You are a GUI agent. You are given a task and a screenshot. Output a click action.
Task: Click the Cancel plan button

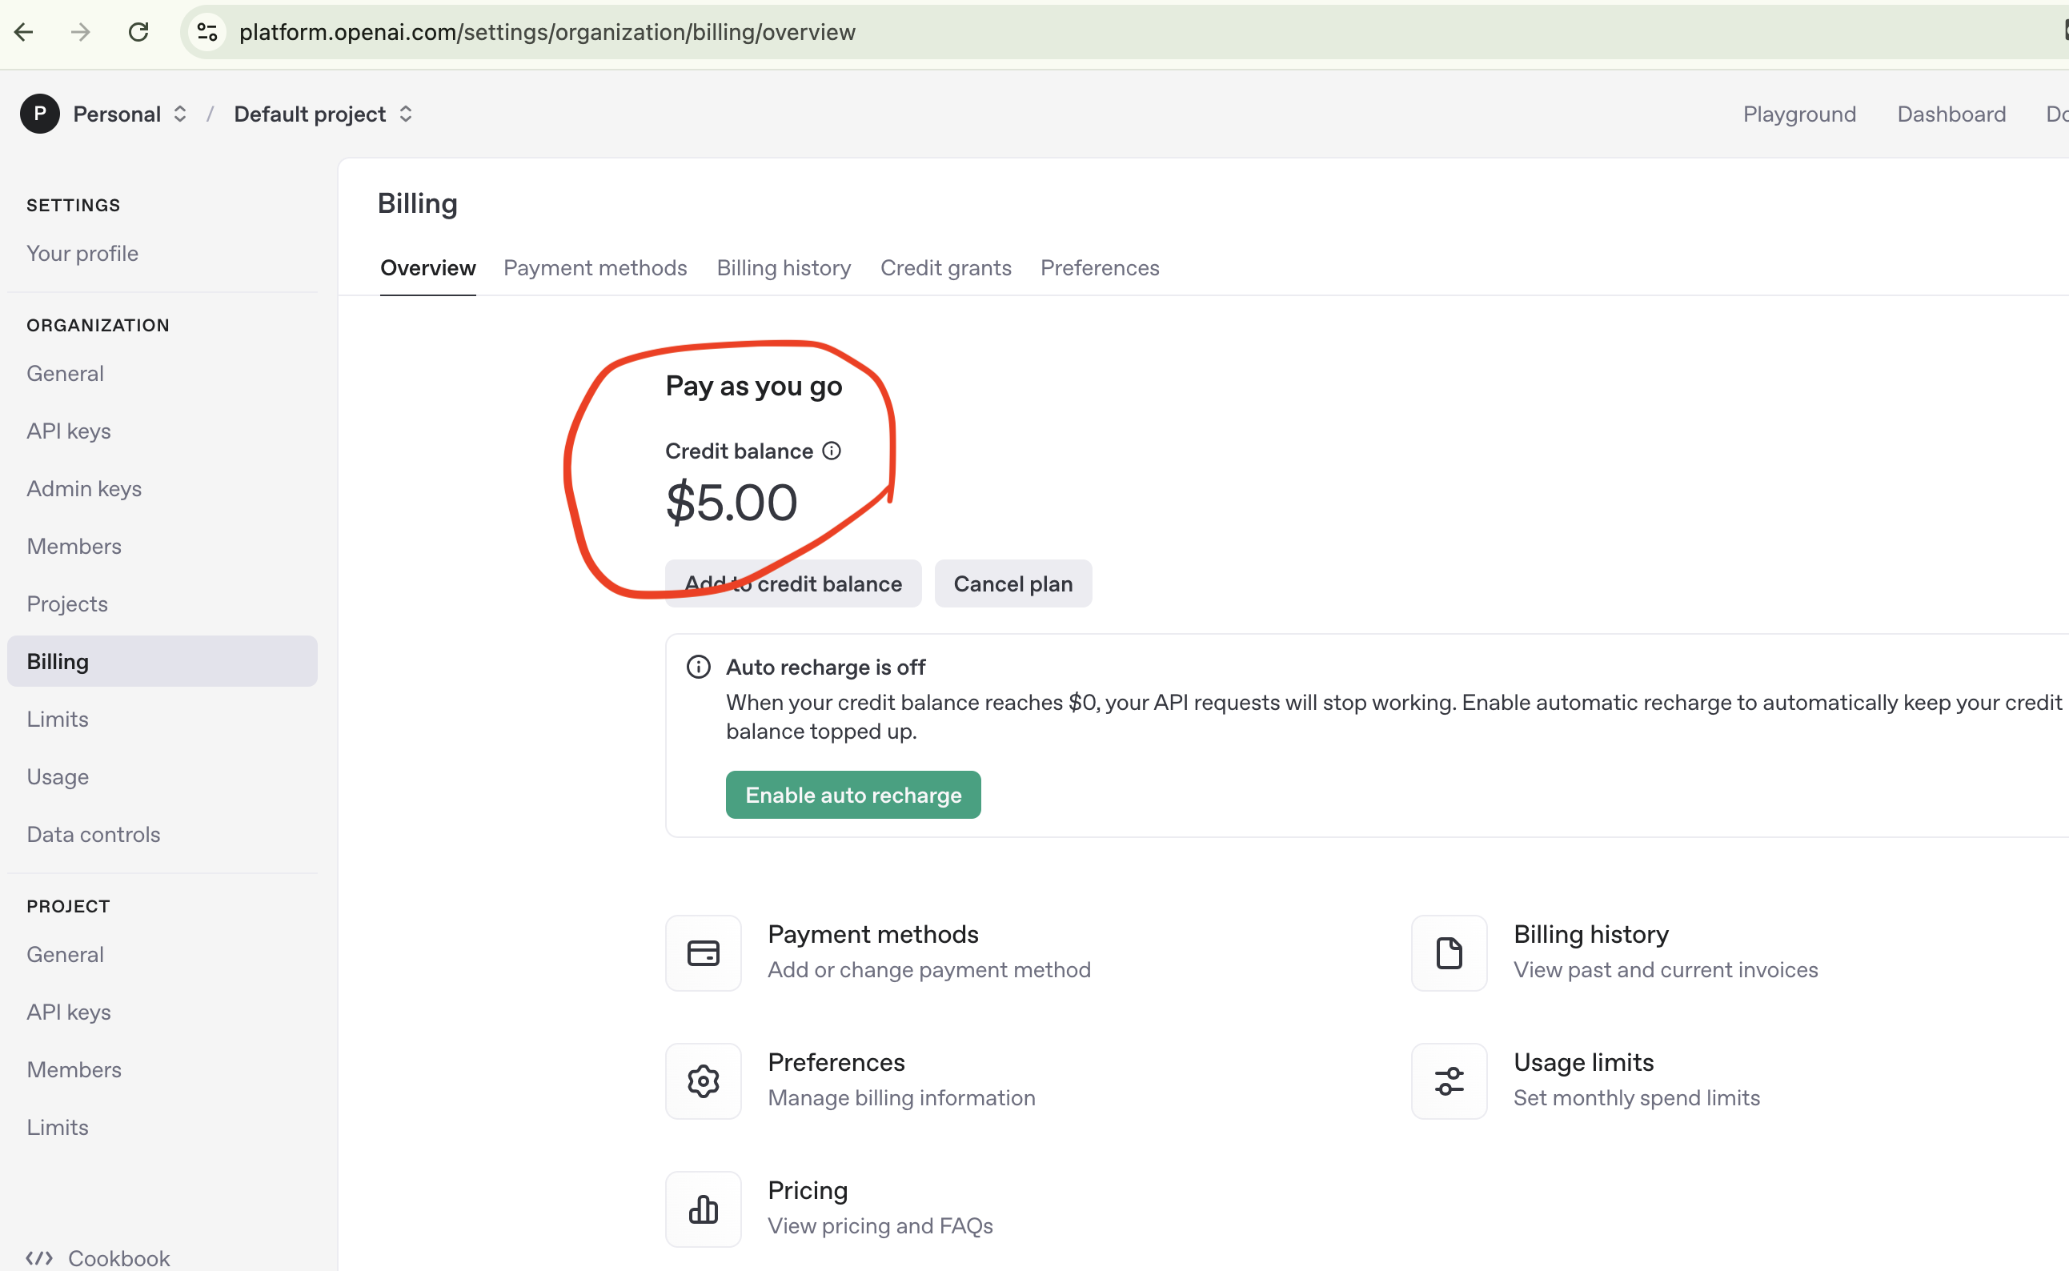(x=1012, y=583)
